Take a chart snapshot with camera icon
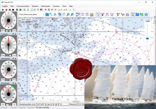Viewport: 156px width, 109px height. click(x=146, y=15)
